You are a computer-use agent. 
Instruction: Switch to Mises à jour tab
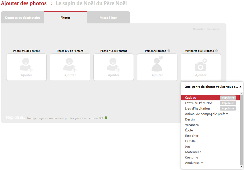pyautogui.click(x=108, y=18)
